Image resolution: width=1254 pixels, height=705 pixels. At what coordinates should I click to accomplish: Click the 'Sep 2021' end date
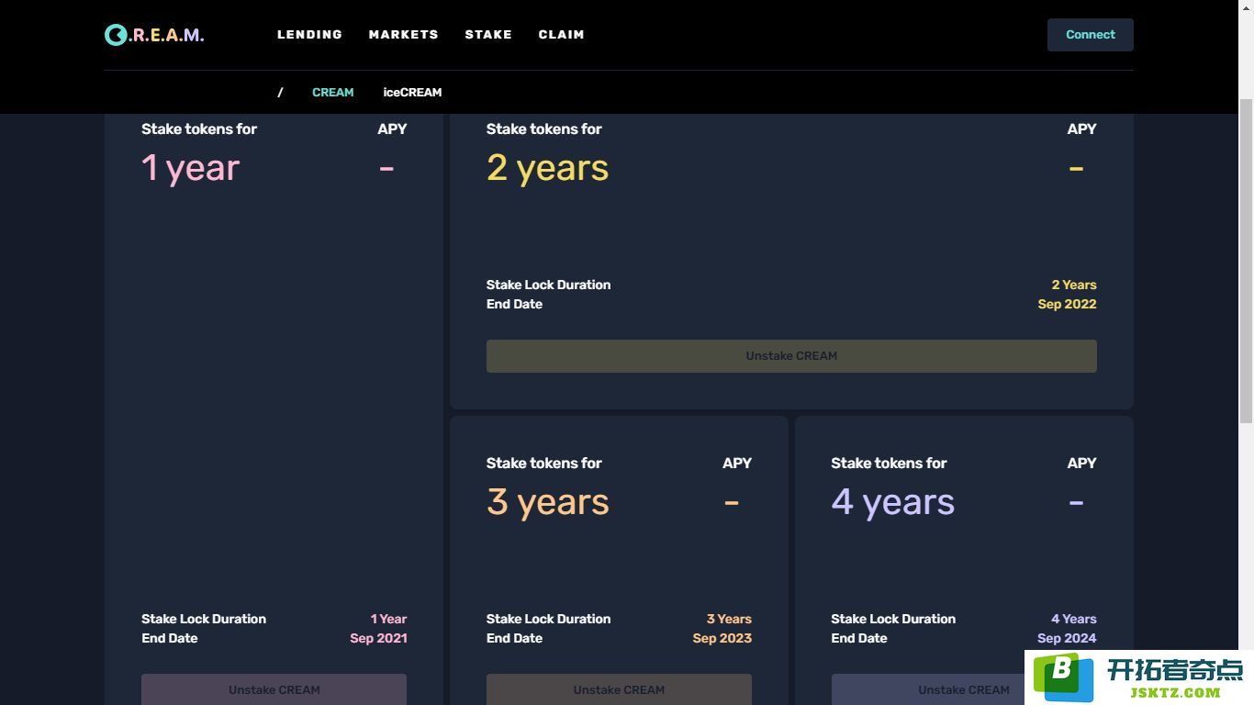[378, 639]
